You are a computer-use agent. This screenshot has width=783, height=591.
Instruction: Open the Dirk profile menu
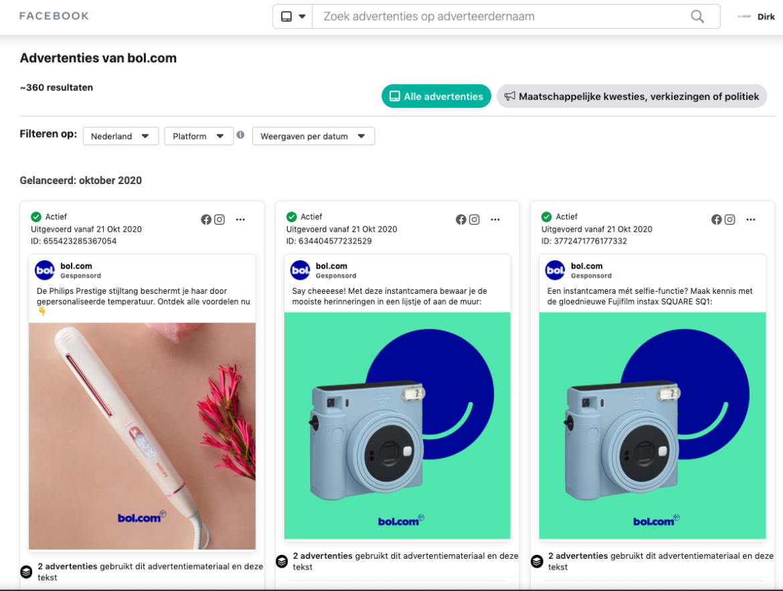click(756, 17)
